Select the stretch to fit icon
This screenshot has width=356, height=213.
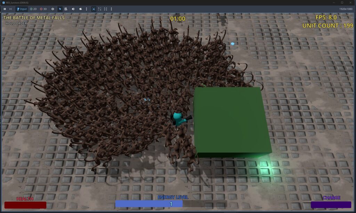click(105, 9)
